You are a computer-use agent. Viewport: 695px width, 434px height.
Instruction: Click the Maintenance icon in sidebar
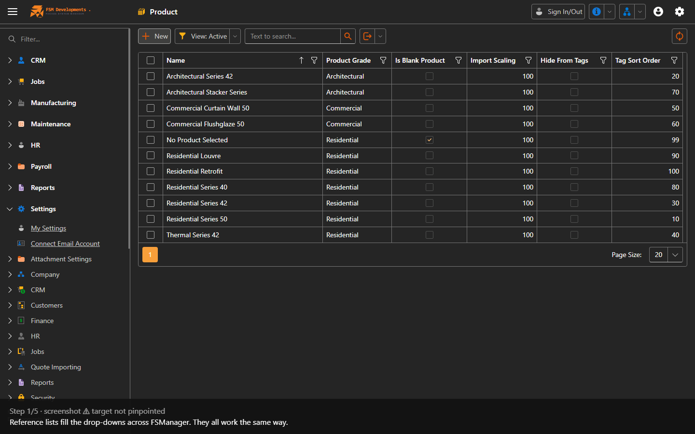pos(21,124)
